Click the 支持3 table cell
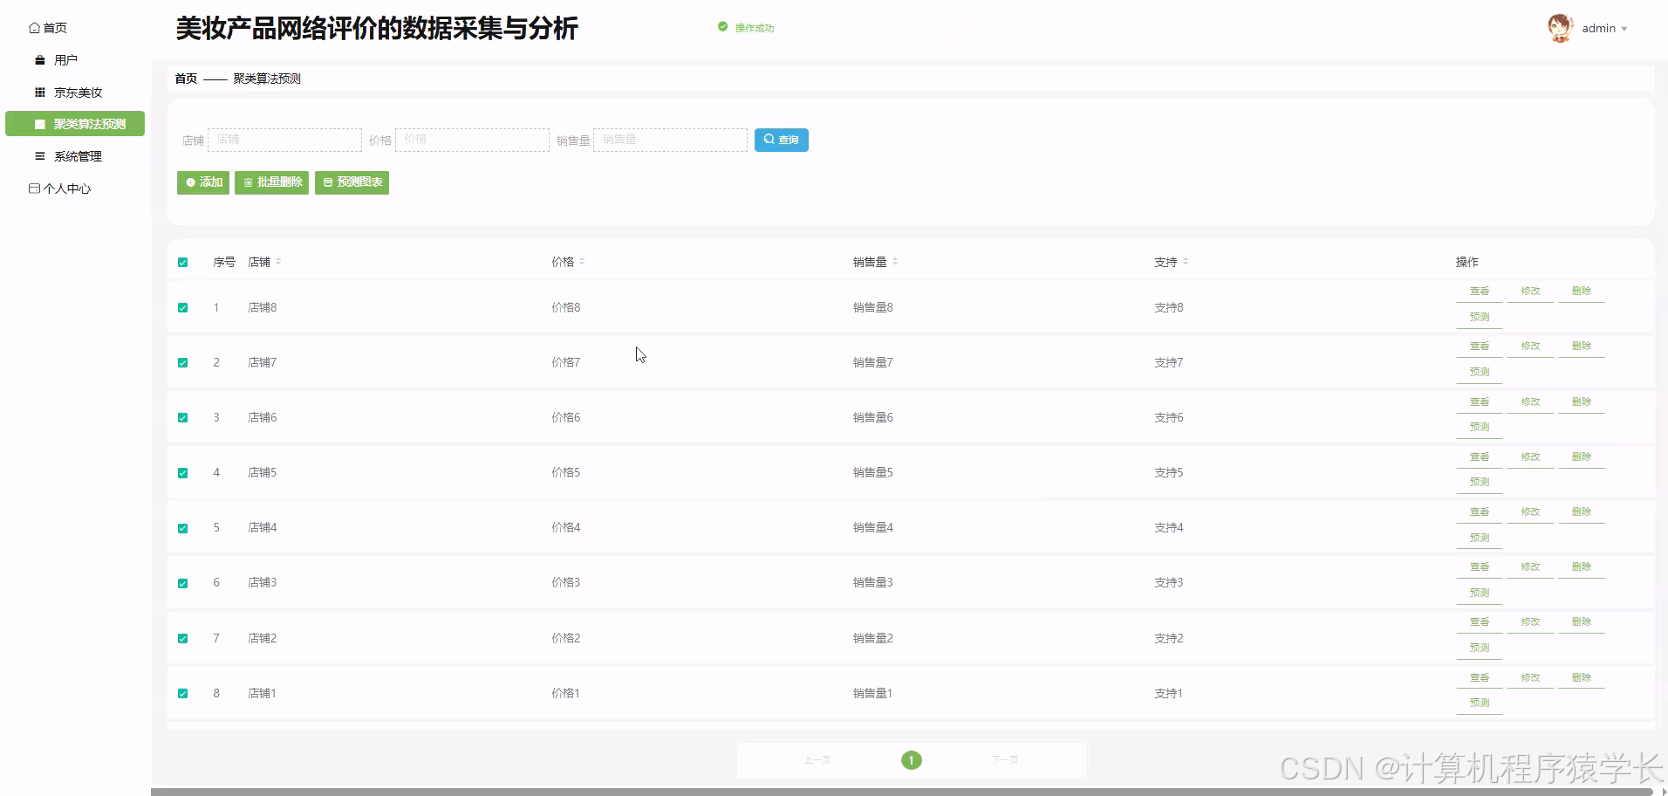This screenshot has height=796, width=1668. click(1169, 583)
